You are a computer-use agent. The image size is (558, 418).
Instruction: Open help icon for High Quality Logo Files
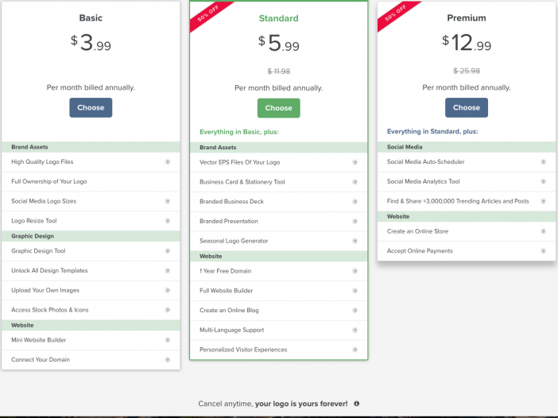[x=167, y=162]
